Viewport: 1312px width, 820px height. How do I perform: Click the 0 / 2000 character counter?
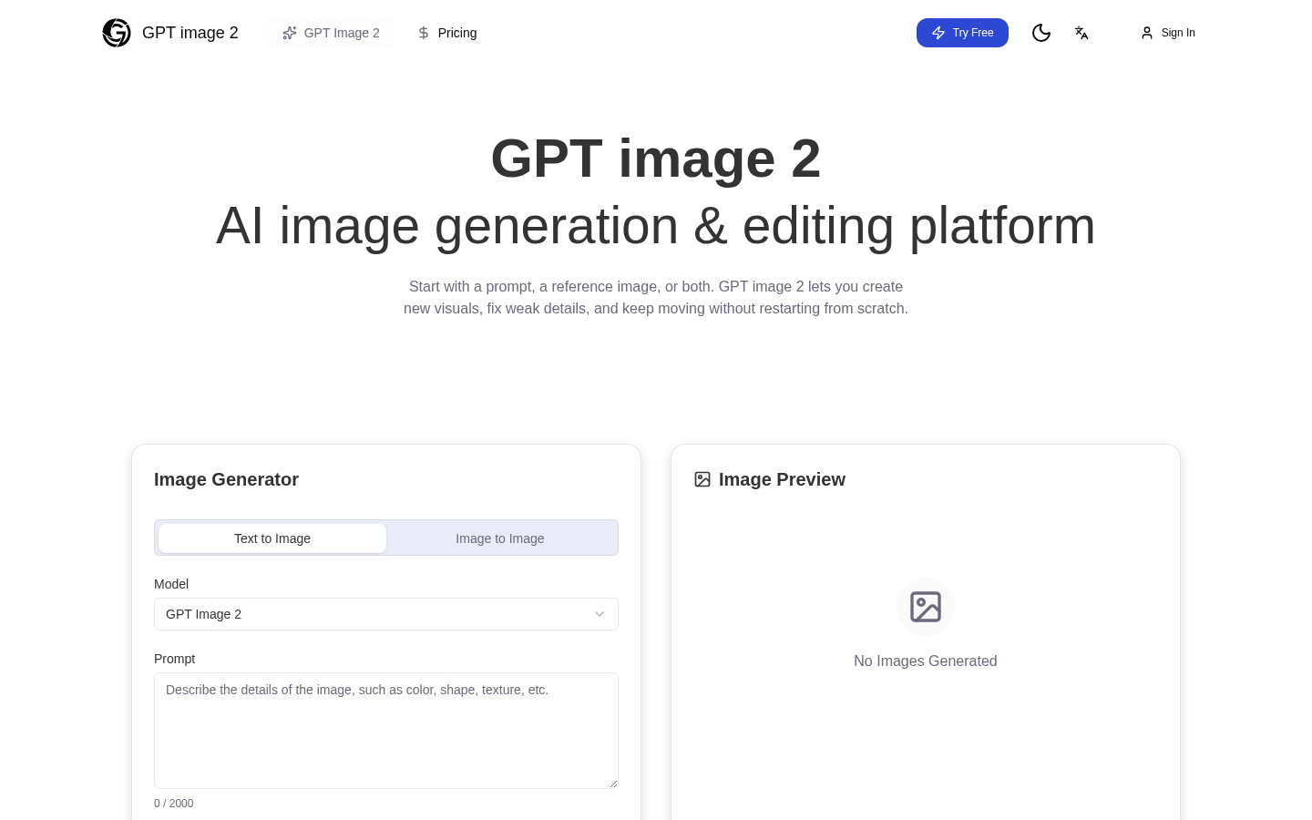(174, 804)
